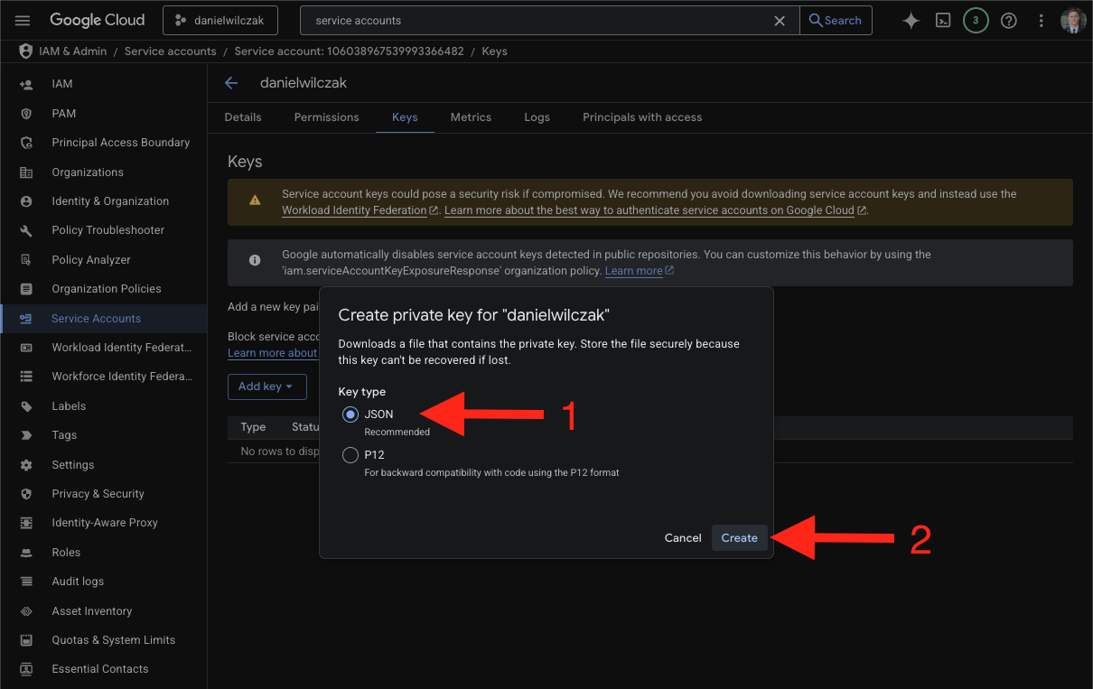Open Gemini AI assistant sparkle icon
Screen dimensions: 1093x689
[x=911, y=20]
